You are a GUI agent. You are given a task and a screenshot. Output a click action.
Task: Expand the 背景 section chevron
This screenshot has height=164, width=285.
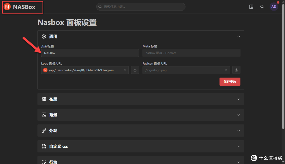click(x=239, y=115)
